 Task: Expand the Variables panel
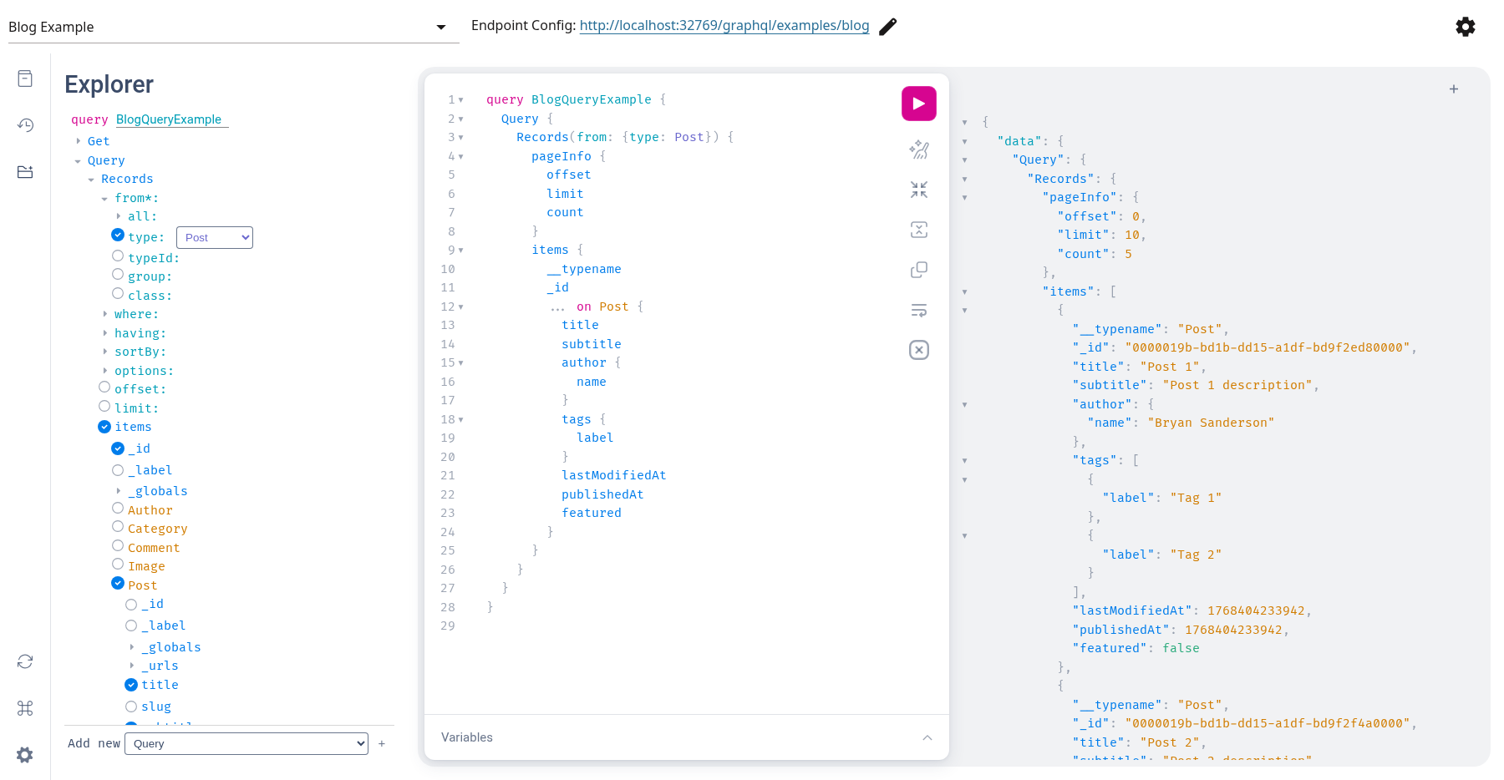coord(927,737)
